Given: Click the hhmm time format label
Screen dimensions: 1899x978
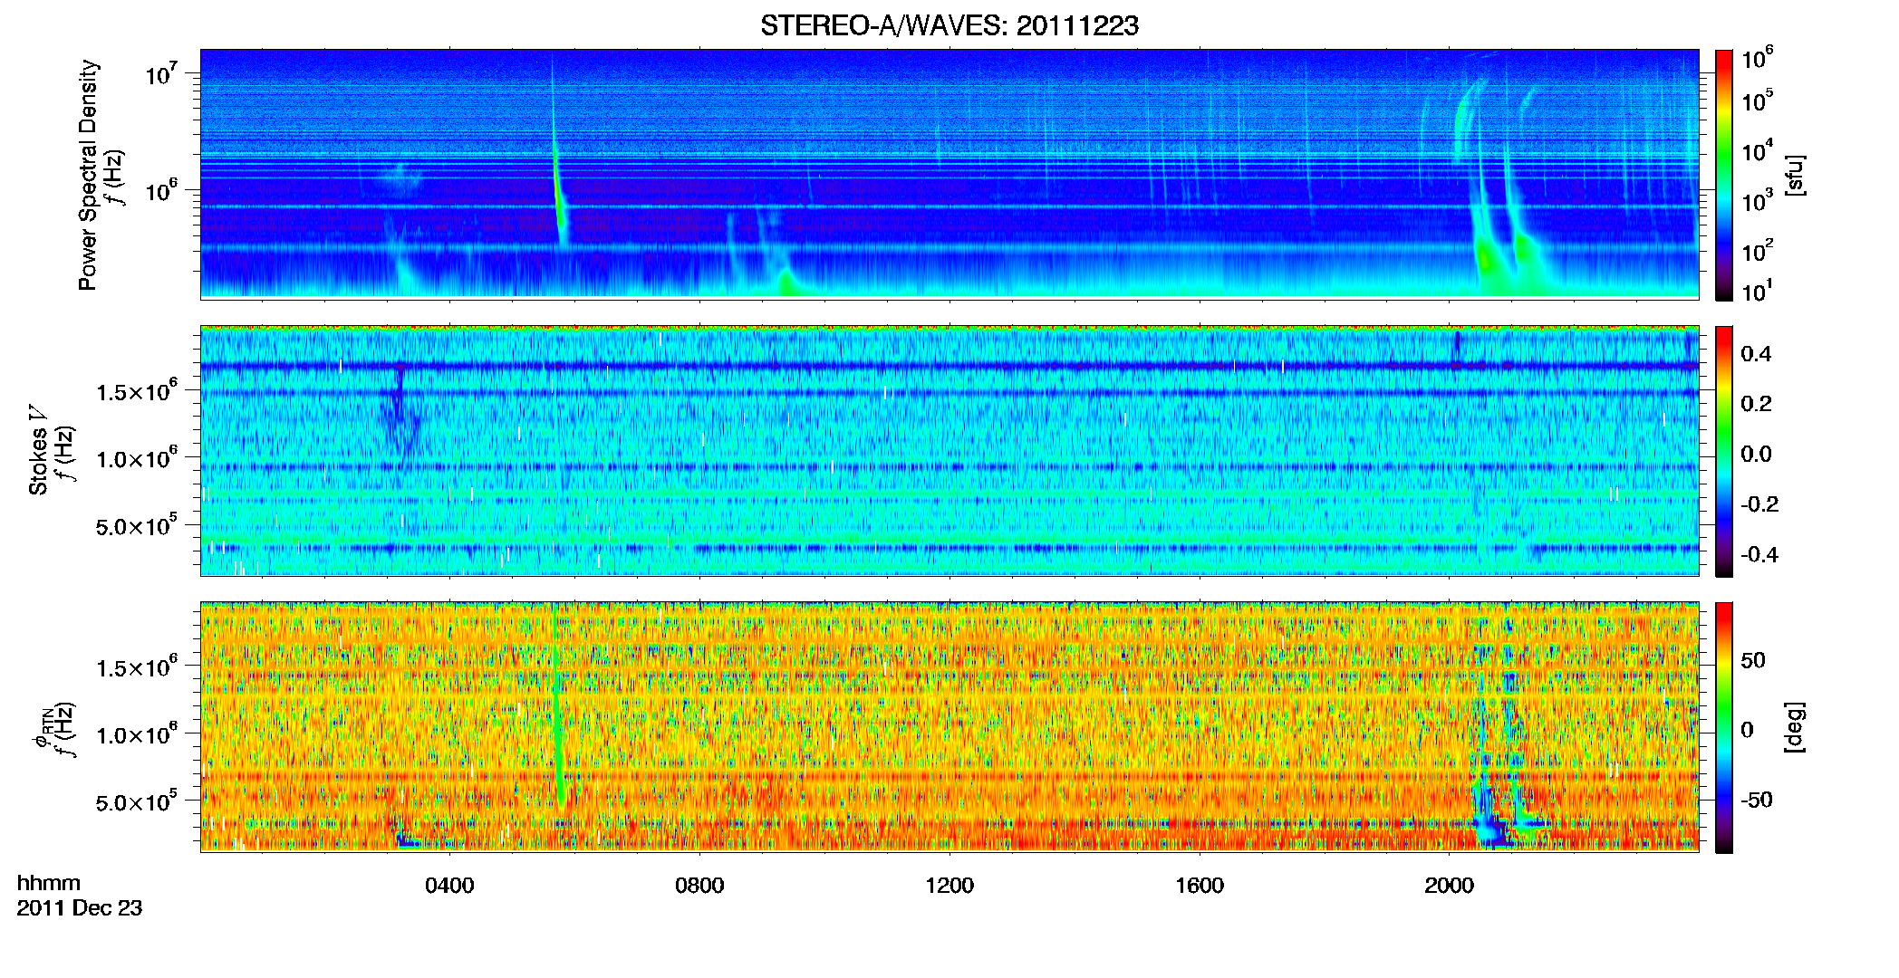Looking at the screenshot, I should 49,883.
